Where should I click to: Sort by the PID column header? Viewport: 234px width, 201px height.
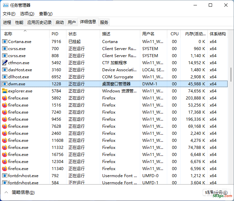58,34
